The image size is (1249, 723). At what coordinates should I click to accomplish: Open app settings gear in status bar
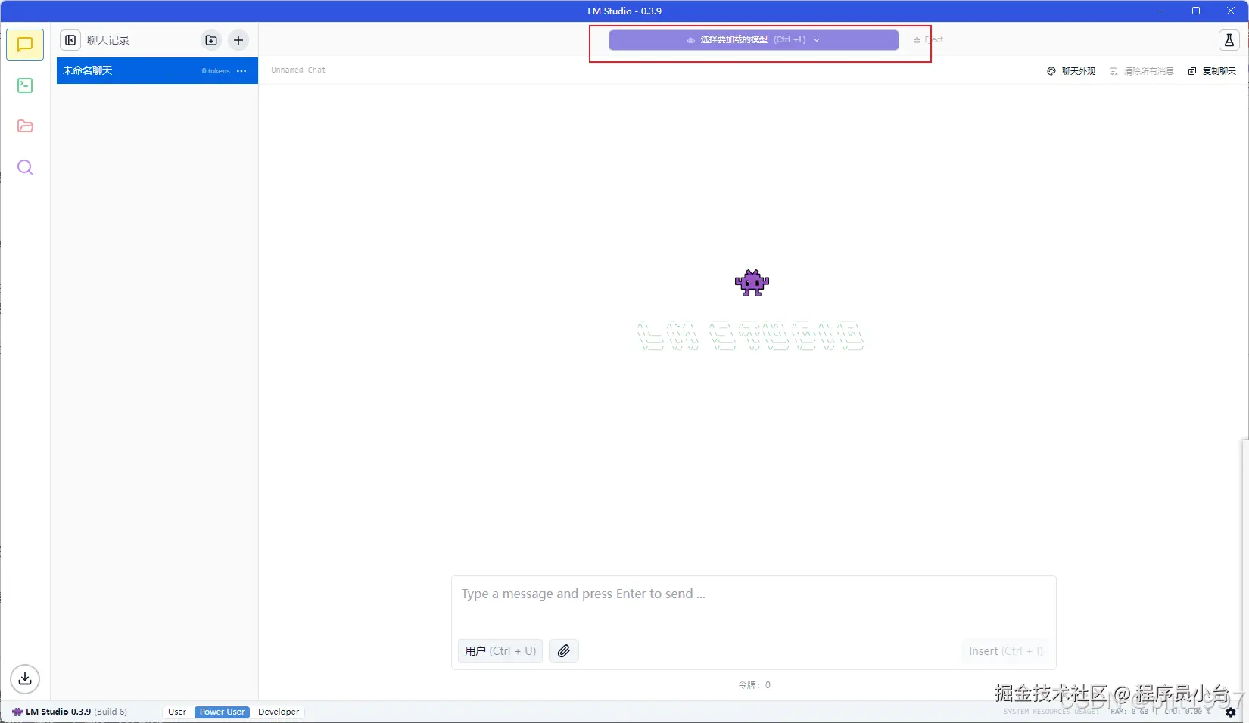point(1231,712)
